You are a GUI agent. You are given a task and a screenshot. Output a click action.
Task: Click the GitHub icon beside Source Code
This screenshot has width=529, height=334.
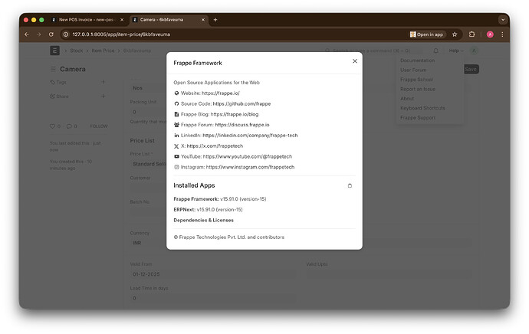[176, 104]
